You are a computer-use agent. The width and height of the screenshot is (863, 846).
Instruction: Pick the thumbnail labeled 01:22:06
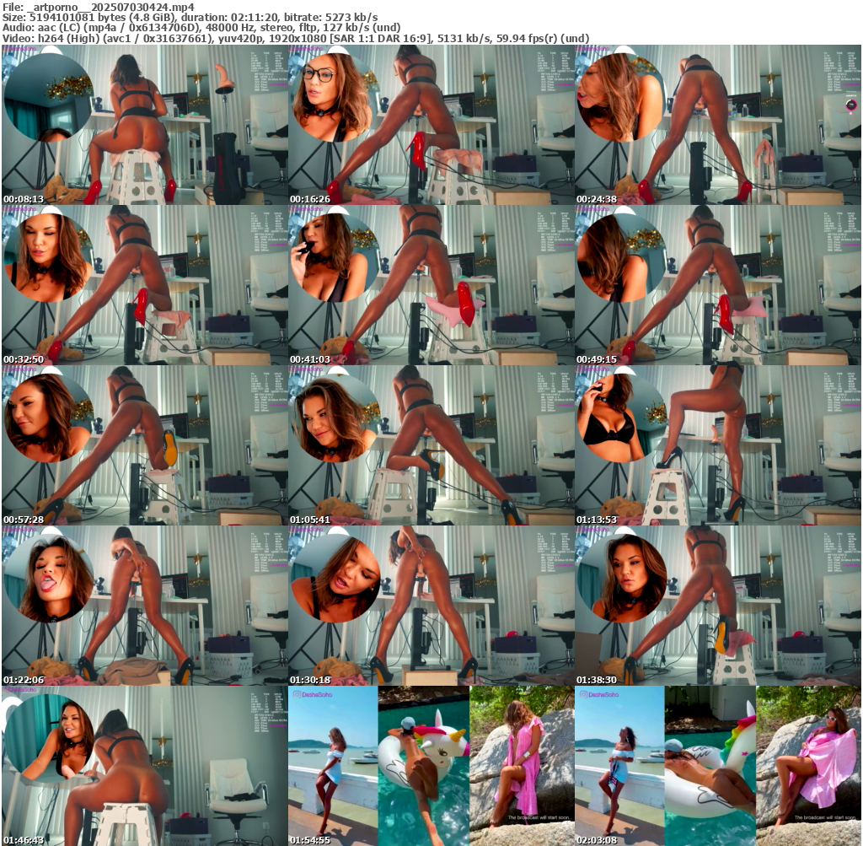pyautogui.click(x=145, y=606)
